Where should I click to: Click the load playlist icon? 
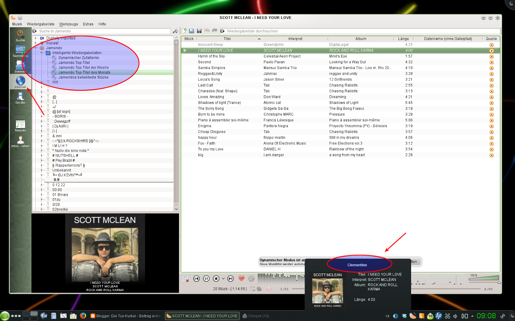pyautogui.click(x=192, y=31)
